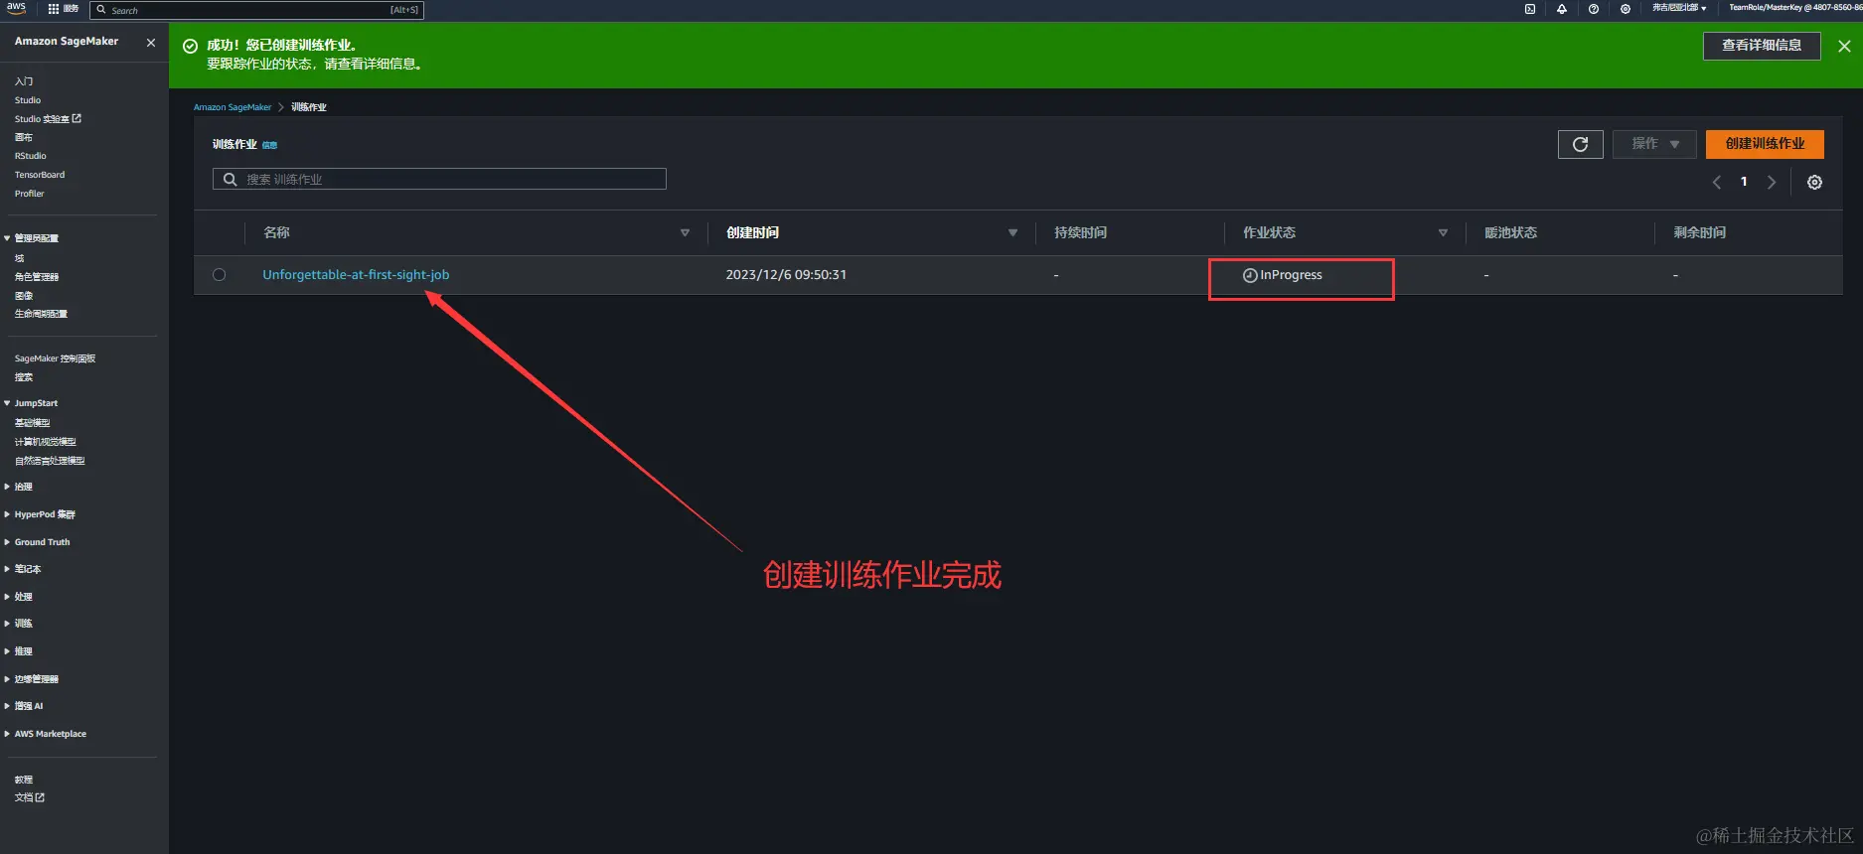Click the 查看详细信息 button
Screen dimensions: 1863x854
[x=1762, y=46]
